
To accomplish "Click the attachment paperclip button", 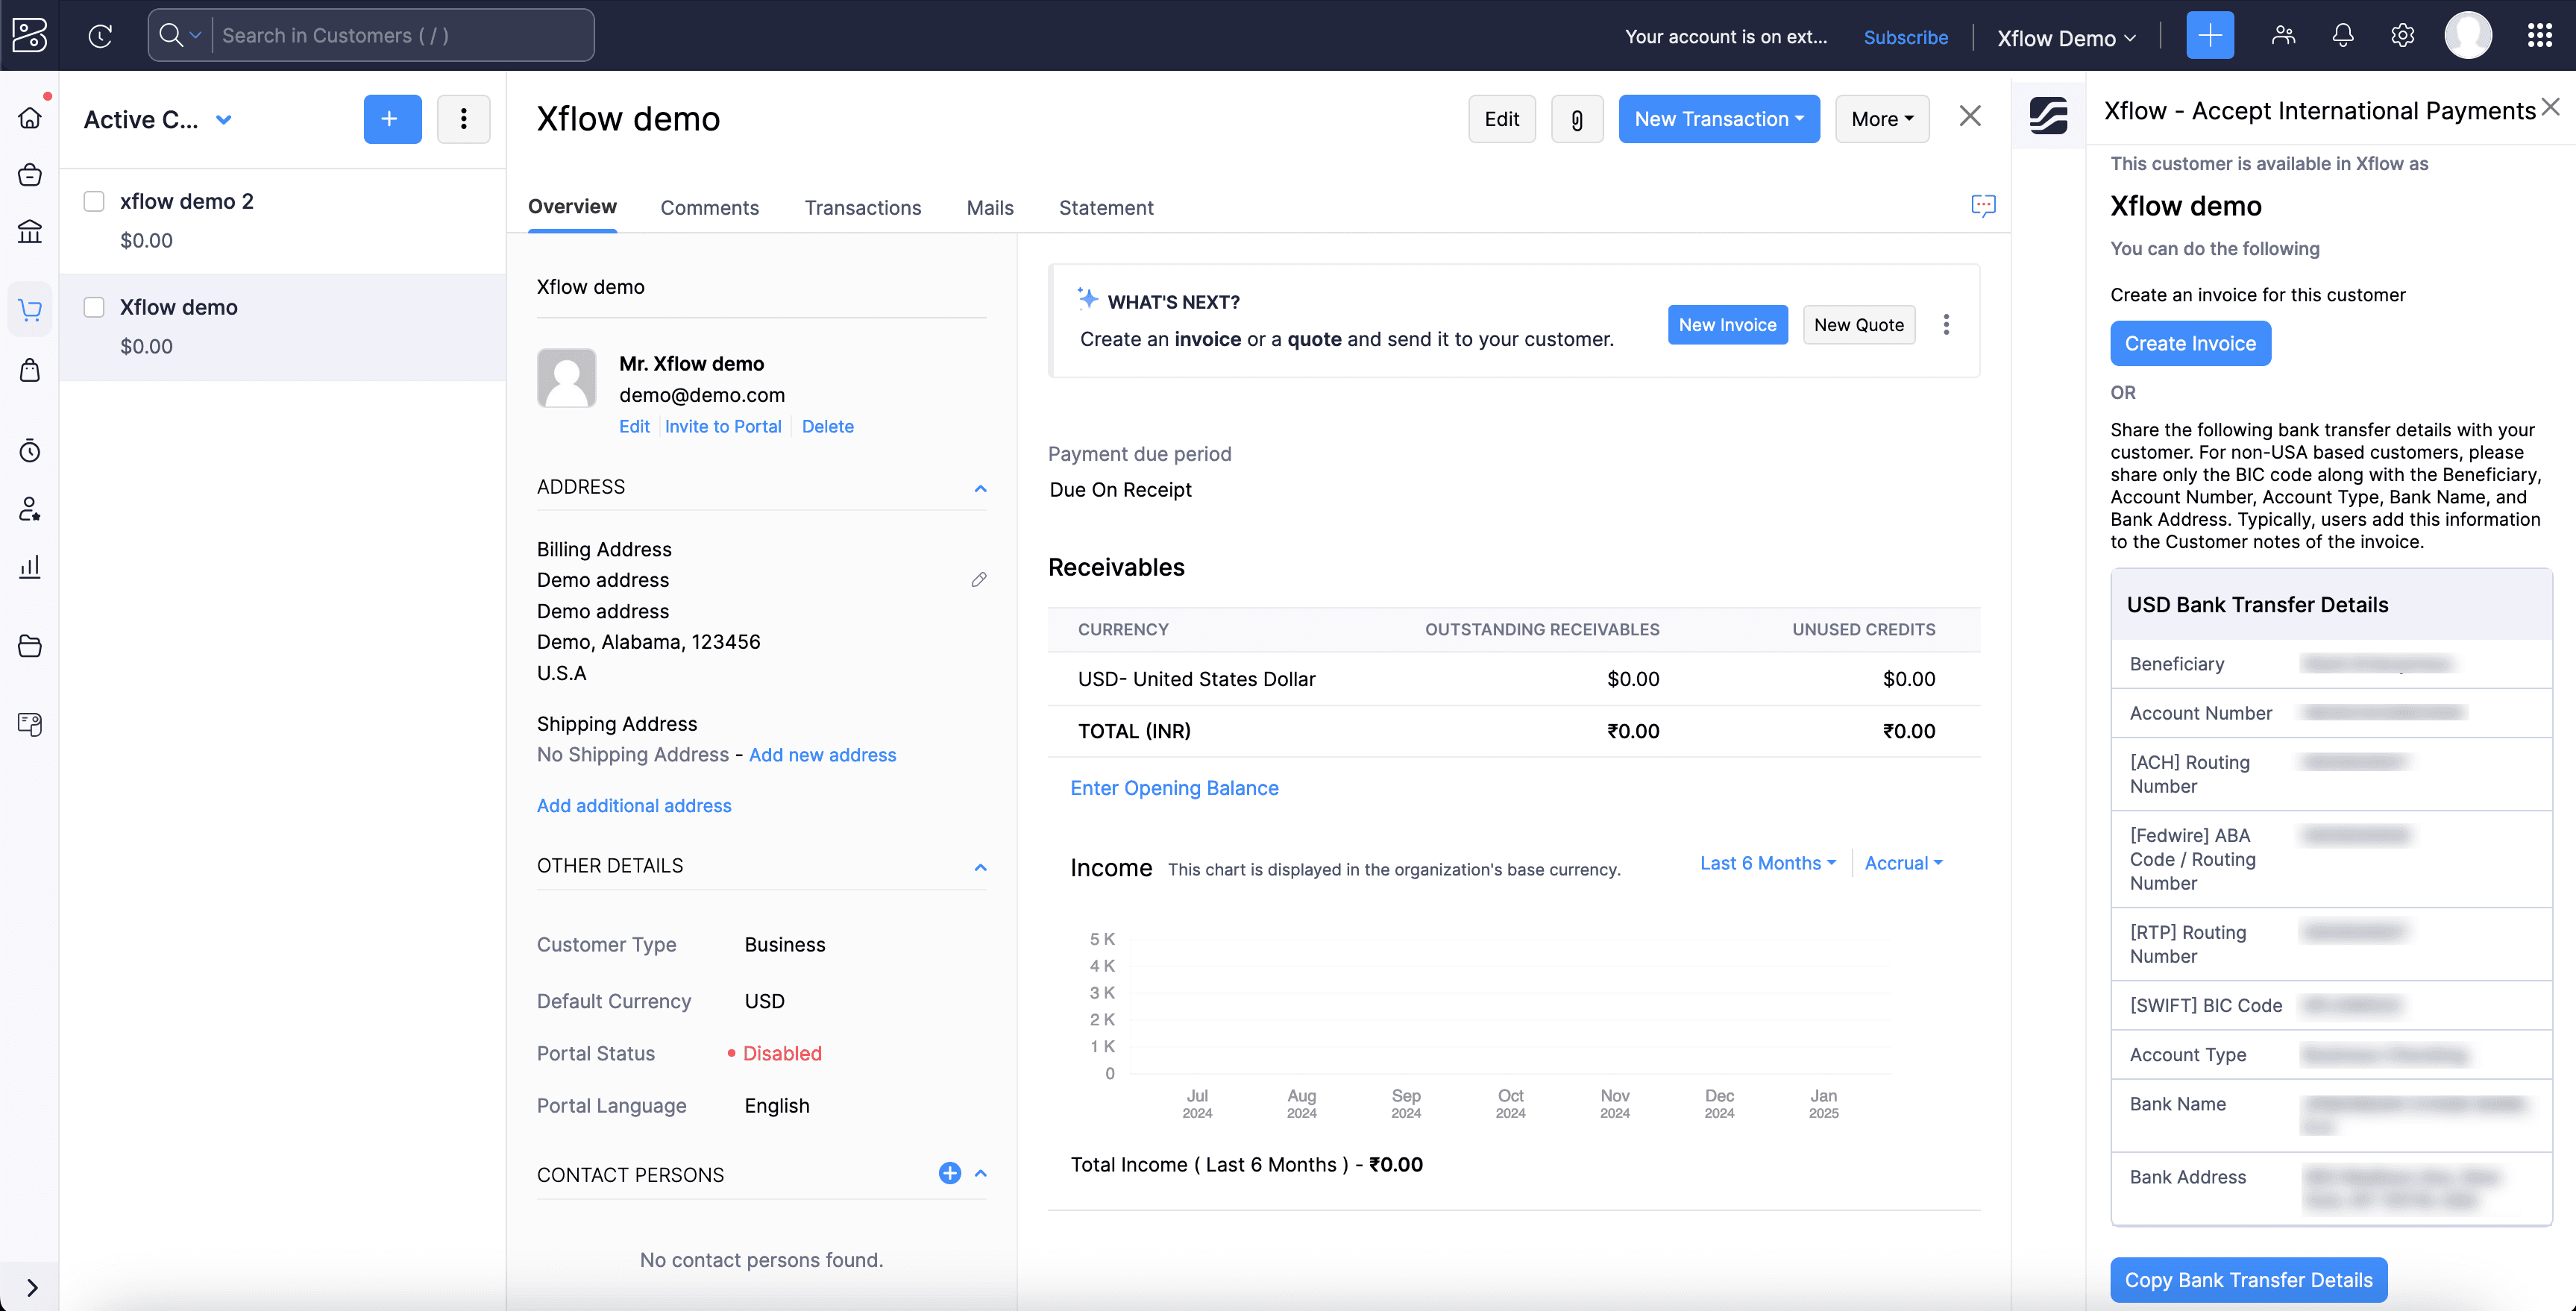I will pyautogui.click(x=1577, y=119).
